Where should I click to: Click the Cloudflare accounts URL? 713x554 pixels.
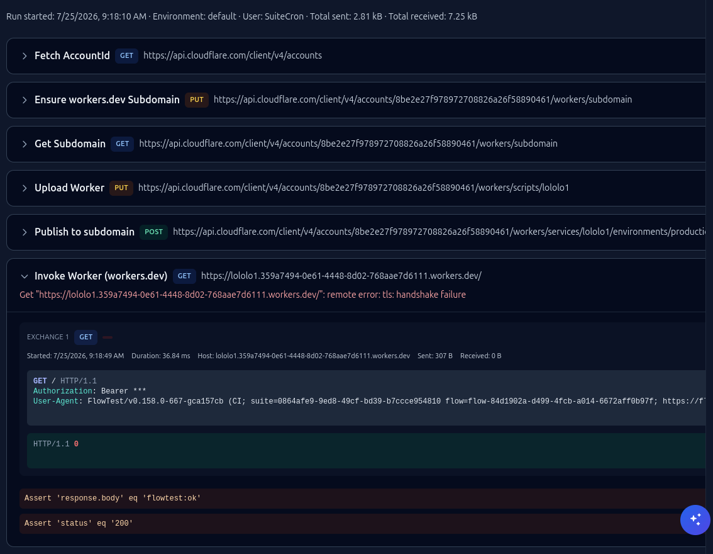point(233,55)
